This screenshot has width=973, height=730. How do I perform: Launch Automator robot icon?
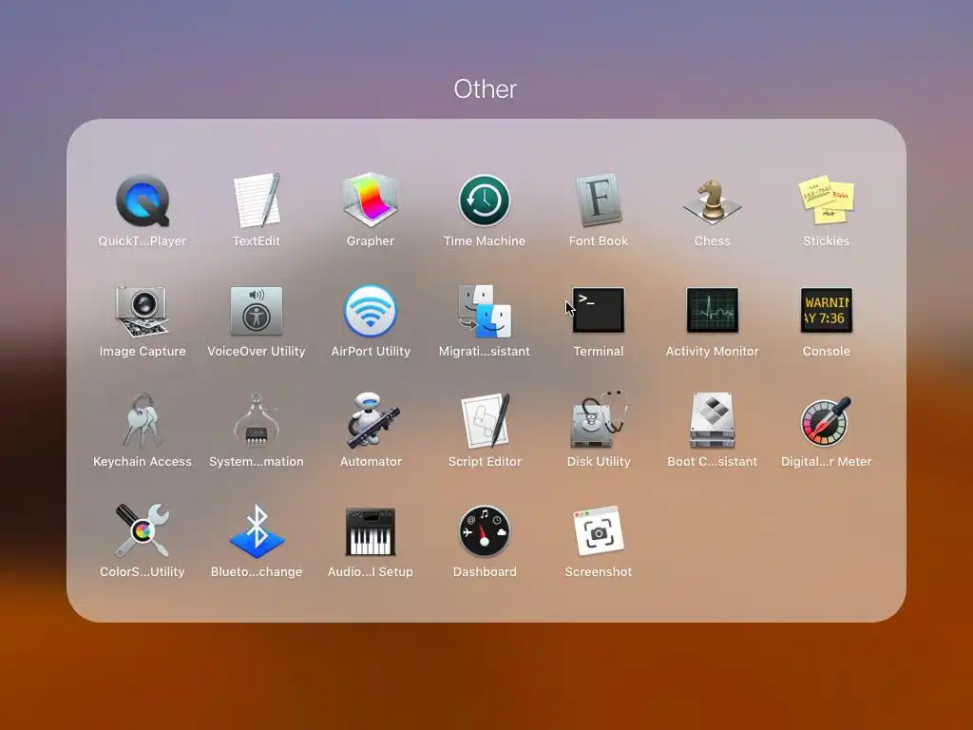[372, 420]
